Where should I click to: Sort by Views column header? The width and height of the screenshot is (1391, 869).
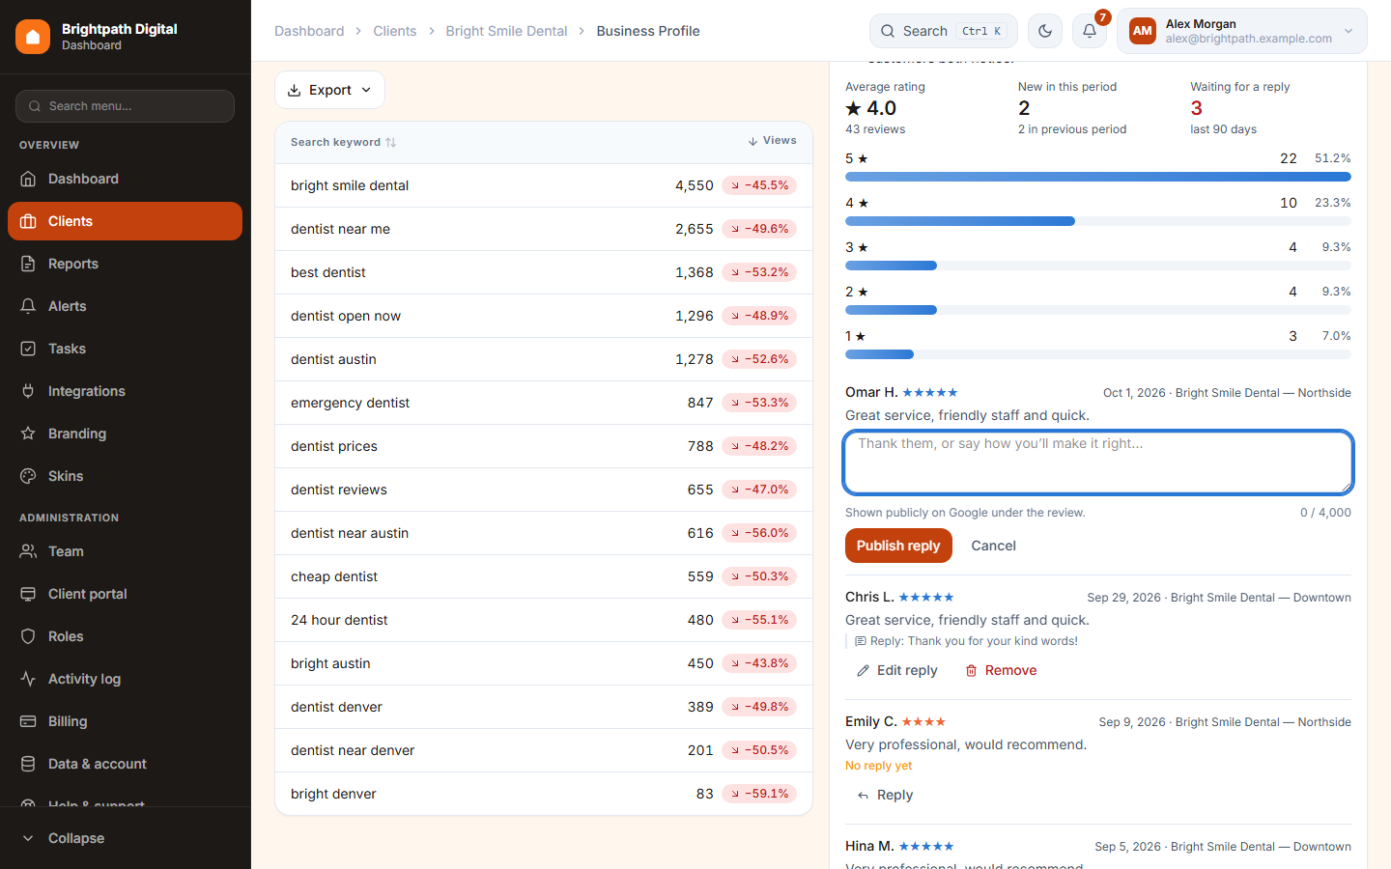point(772,141)
